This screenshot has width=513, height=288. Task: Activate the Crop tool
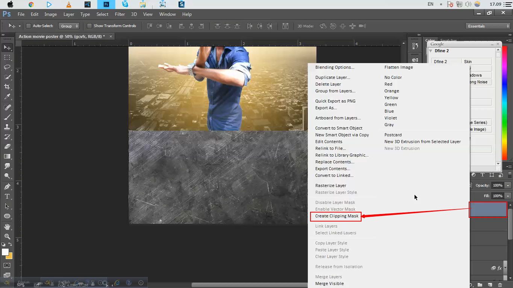[8, 86]
